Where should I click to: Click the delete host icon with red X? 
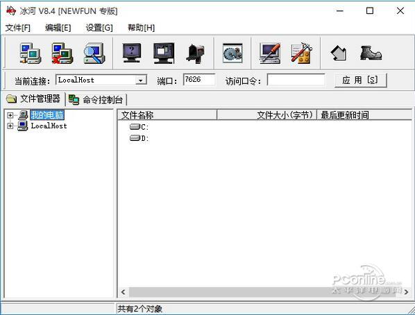[x=62, y=53]
